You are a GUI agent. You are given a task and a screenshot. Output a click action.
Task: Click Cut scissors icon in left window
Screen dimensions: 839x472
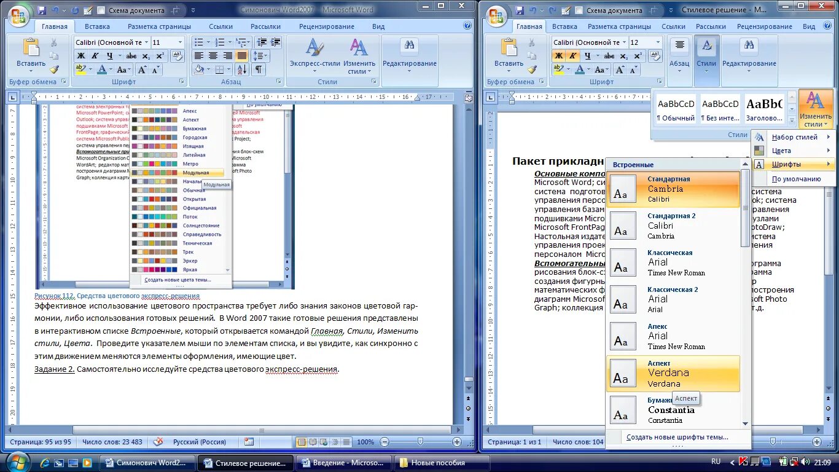tap(54, 42)
